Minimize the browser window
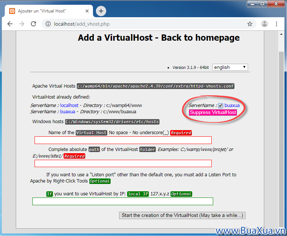The image size is (287, 236). coord(252,4)
